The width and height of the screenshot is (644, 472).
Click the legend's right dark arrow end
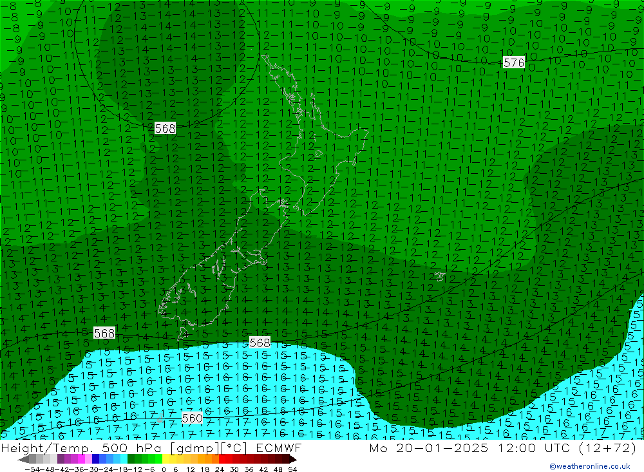pyautogui.click(x=292, y=459)
